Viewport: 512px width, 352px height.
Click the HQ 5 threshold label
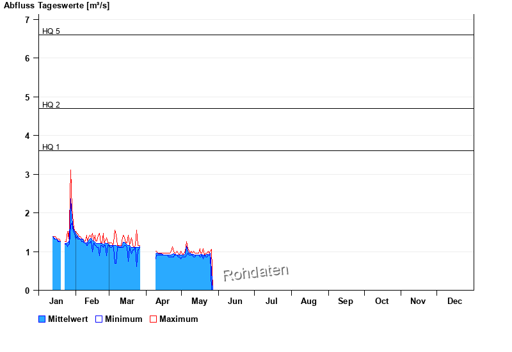pyautogui.click(x=51, y=31)
